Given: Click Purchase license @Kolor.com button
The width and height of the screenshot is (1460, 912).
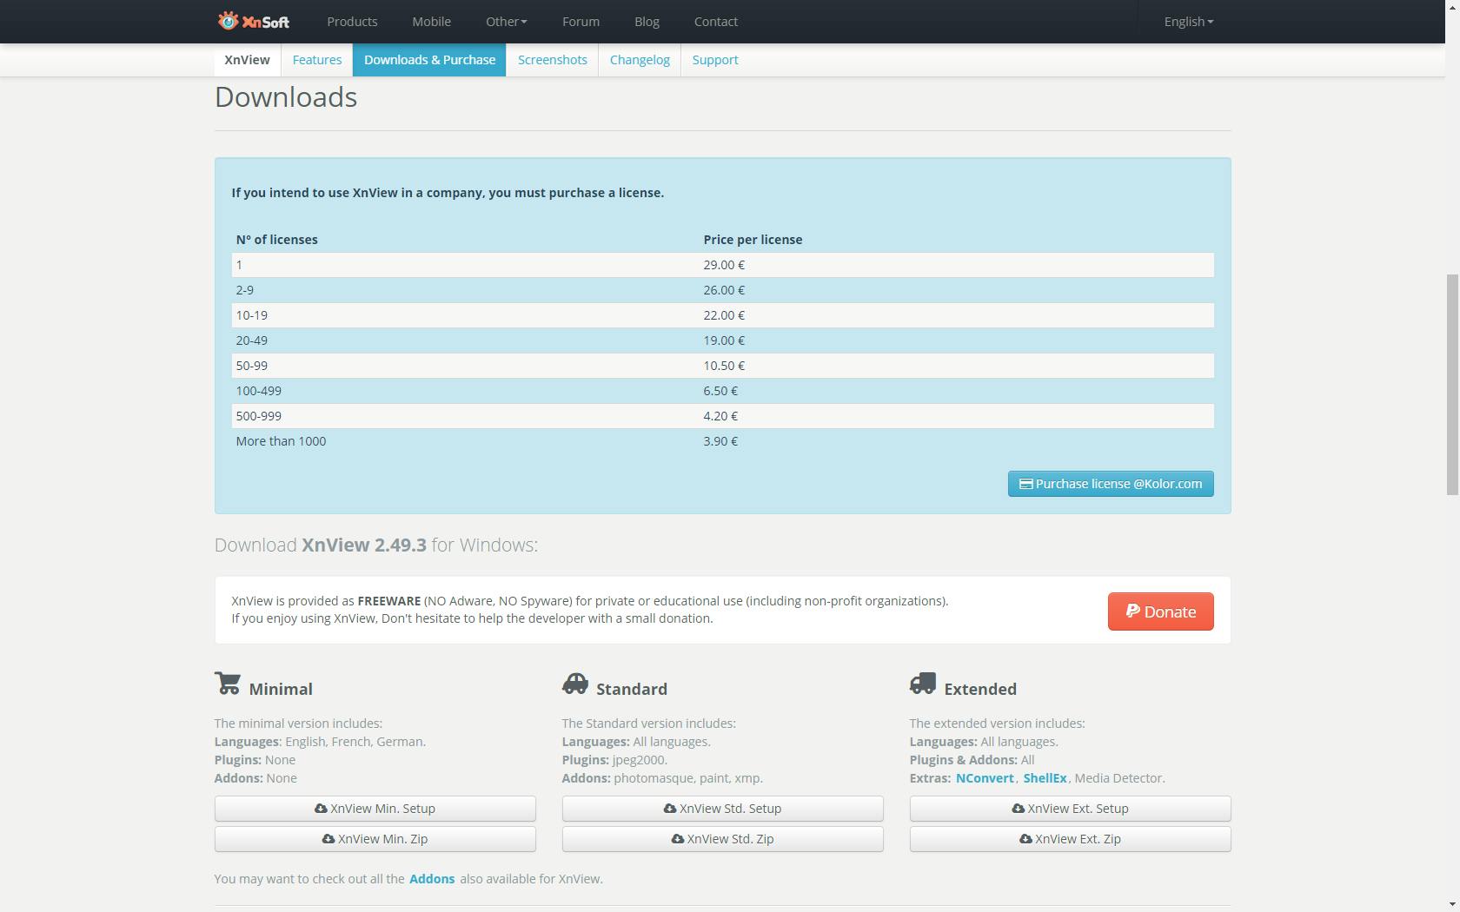Looking at the screenshot, I should pyautogui.click(x=1111, y=484).
